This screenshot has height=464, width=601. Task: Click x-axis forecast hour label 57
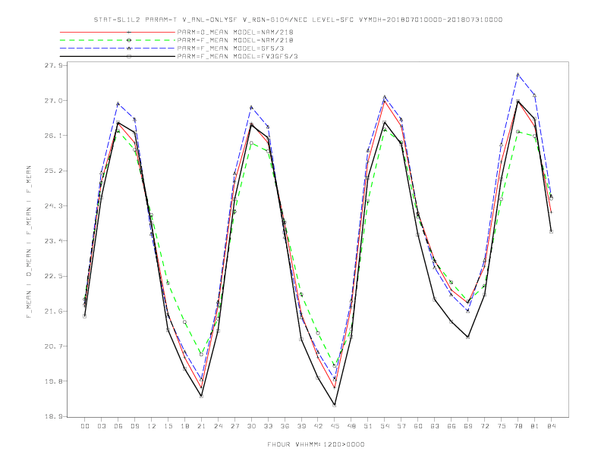pyautogui.click(x=401, y=426)
